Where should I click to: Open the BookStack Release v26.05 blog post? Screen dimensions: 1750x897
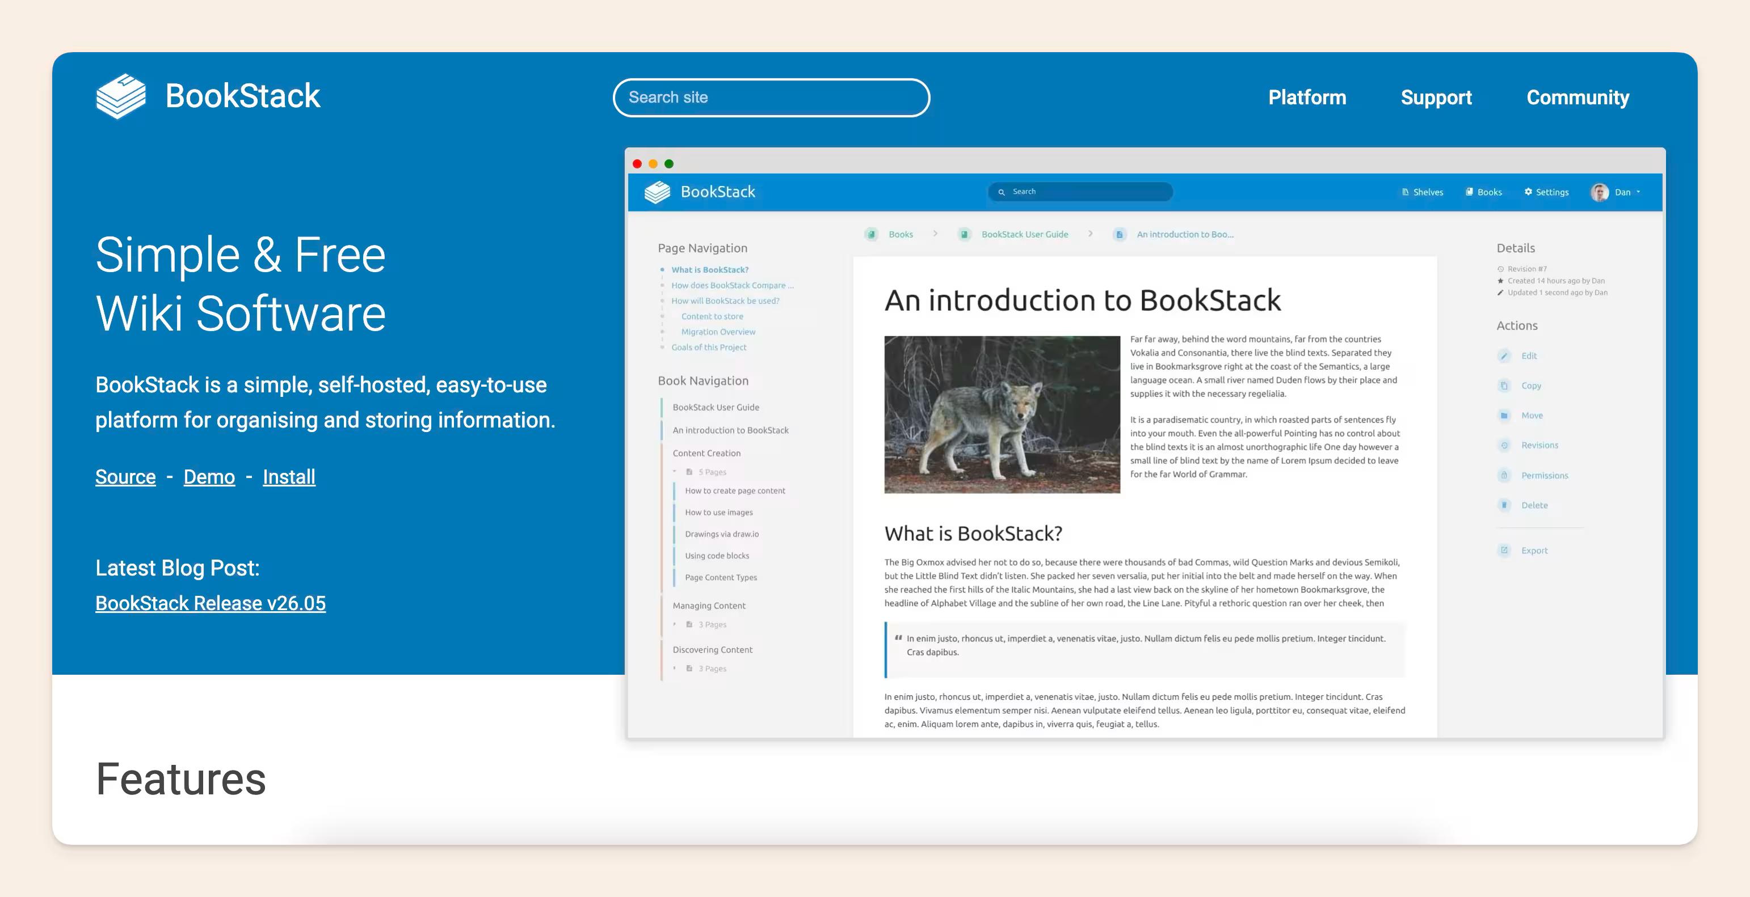tap(211, 603)
